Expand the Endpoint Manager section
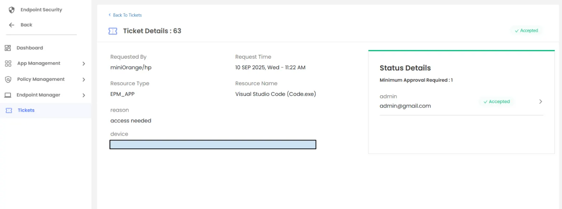Screen dimensions: 562x209 [x=84, y=95]
